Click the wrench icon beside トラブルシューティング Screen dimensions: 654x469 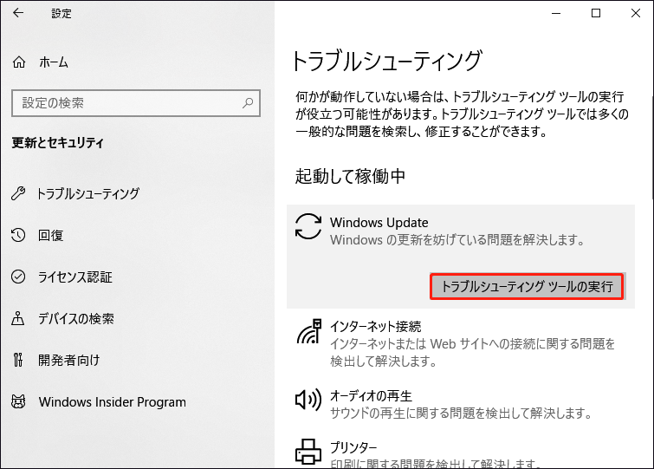tap(19, 193)
